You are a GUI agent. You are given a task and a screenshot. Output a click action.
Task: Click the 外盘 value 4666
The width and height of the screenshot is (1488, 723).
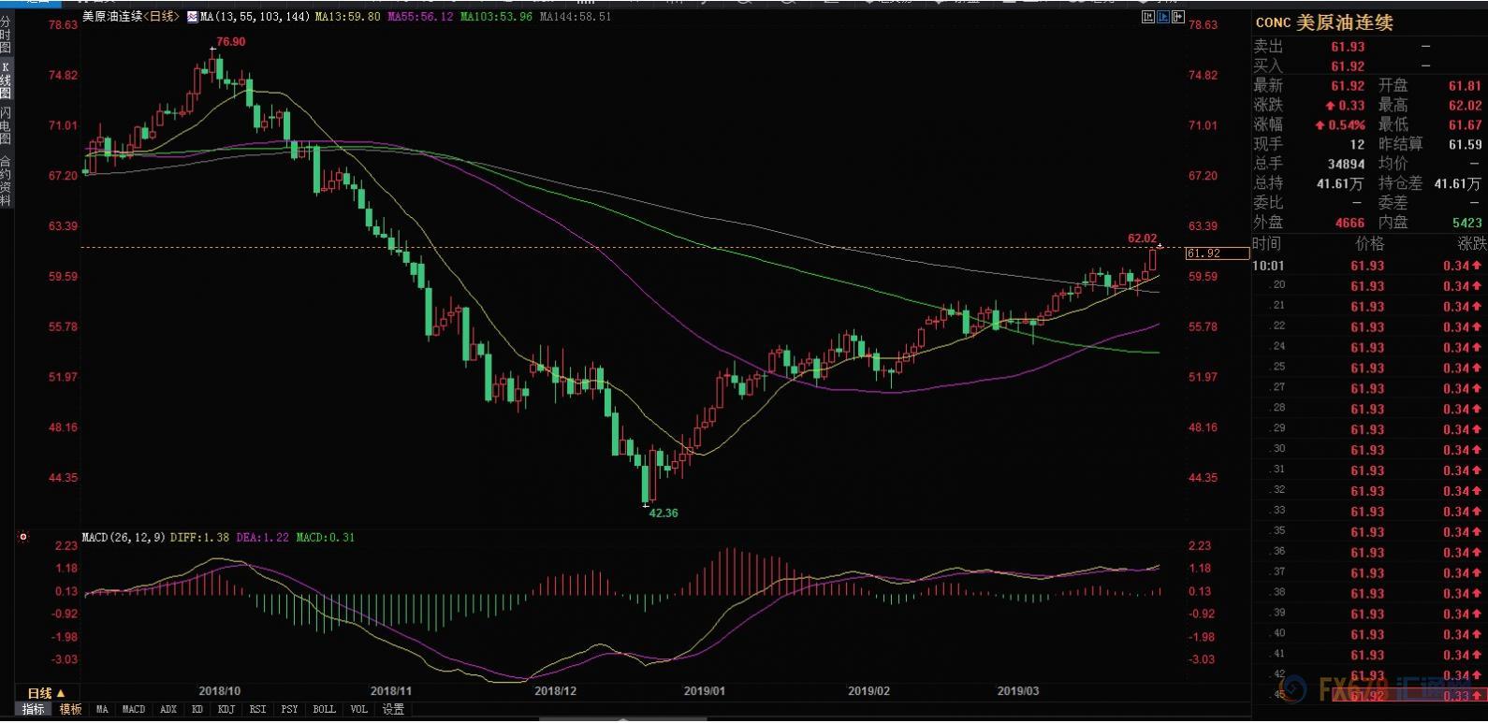point(1349,223)
